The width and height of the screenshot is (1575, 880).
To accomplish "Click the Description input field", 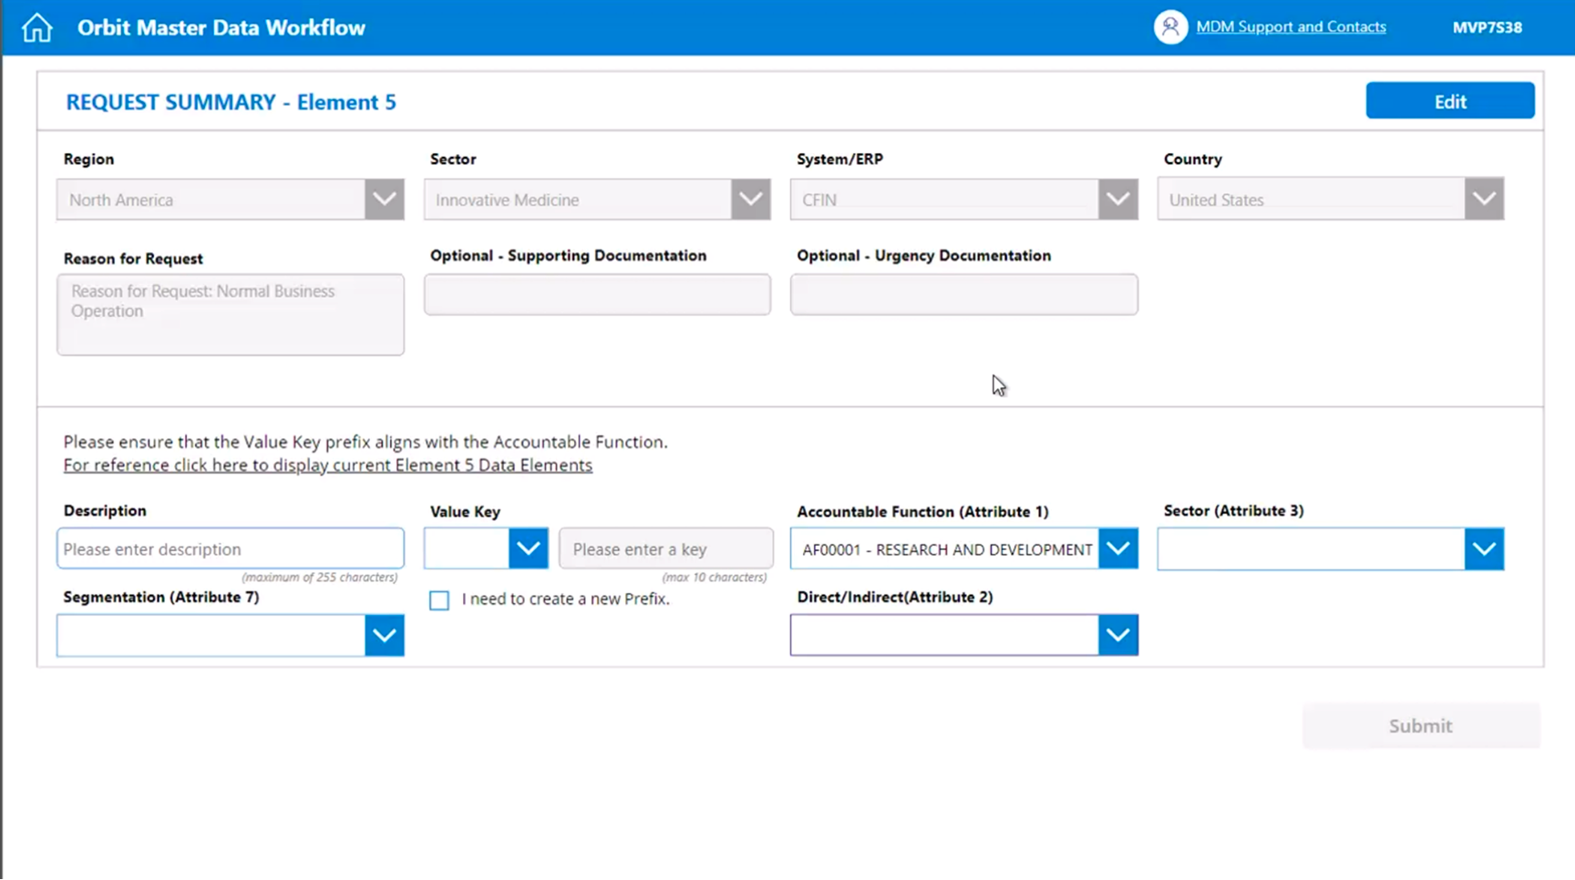I will [x=231, y=549].
